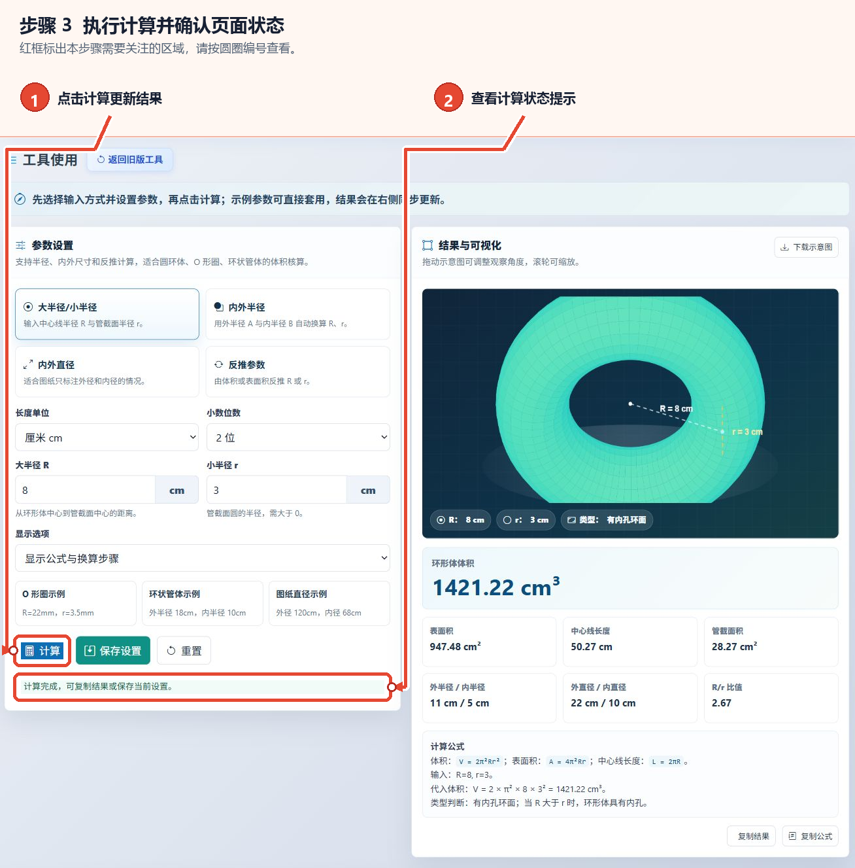This screenshot has width=855, height=868.
Task: Click the icon in the 类型 有内孔环面 chip
Action: pos(571,520)
